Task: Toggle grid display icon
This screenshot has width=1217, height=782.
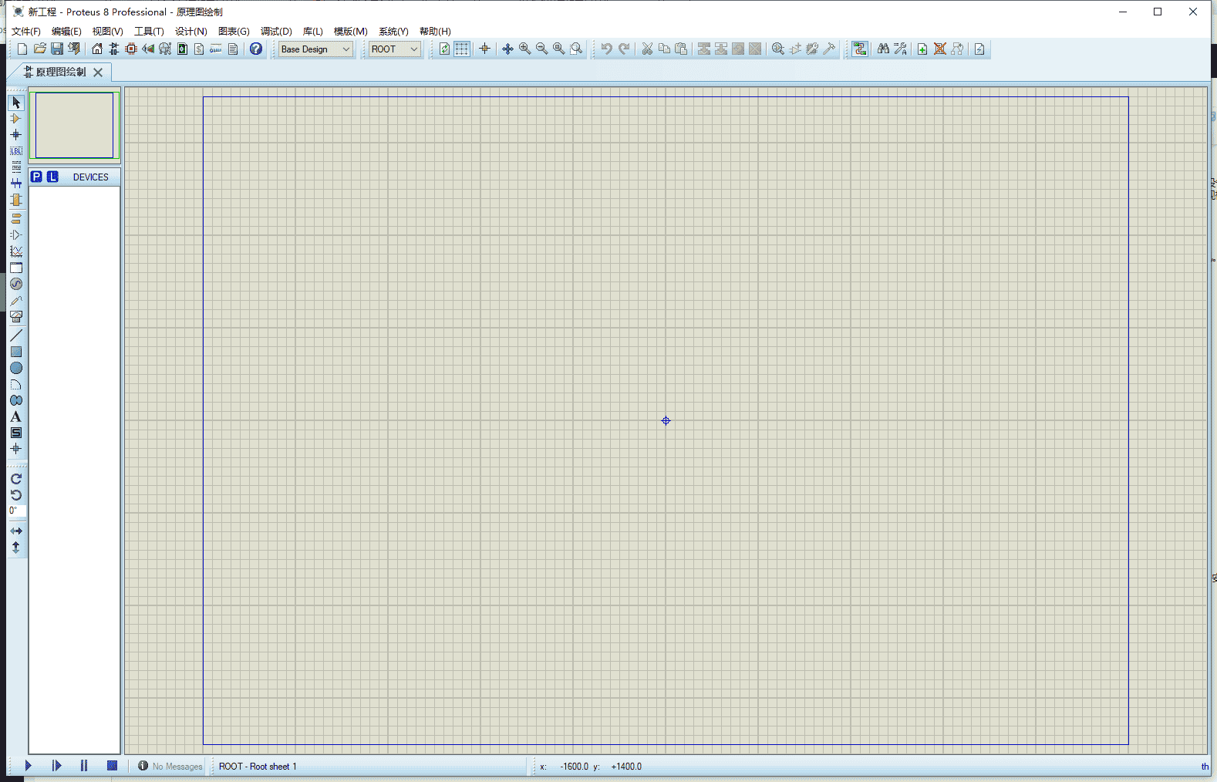Action: (x=462, y=49)
